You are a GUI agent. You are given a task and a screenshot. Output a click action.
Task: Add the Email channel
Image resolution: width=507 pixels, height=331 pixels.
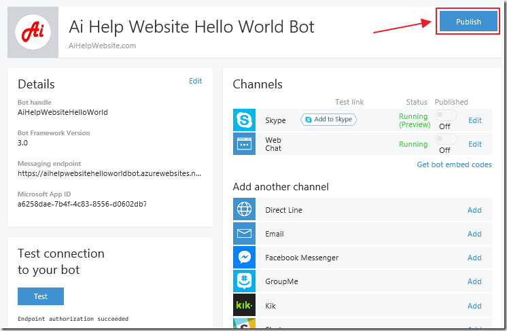coord(474,234)
